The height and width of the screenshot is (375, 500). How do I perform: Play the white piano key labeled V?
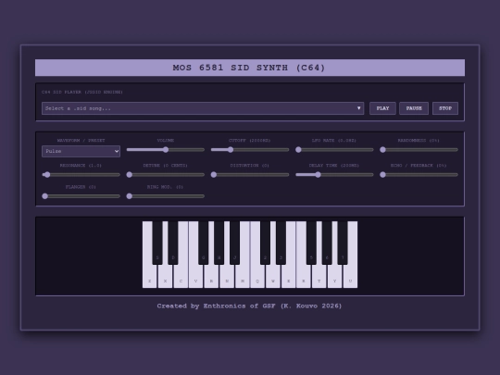click(195, 276)
